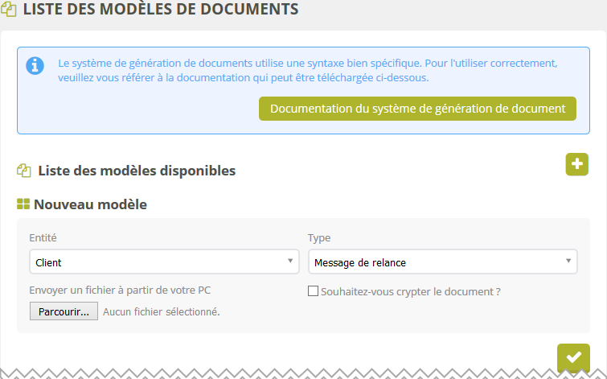Image resolution: width=607 pixels, height=379 pixels.
Task: Open the Entité dropdown showing Client
Action: [162, 262]
